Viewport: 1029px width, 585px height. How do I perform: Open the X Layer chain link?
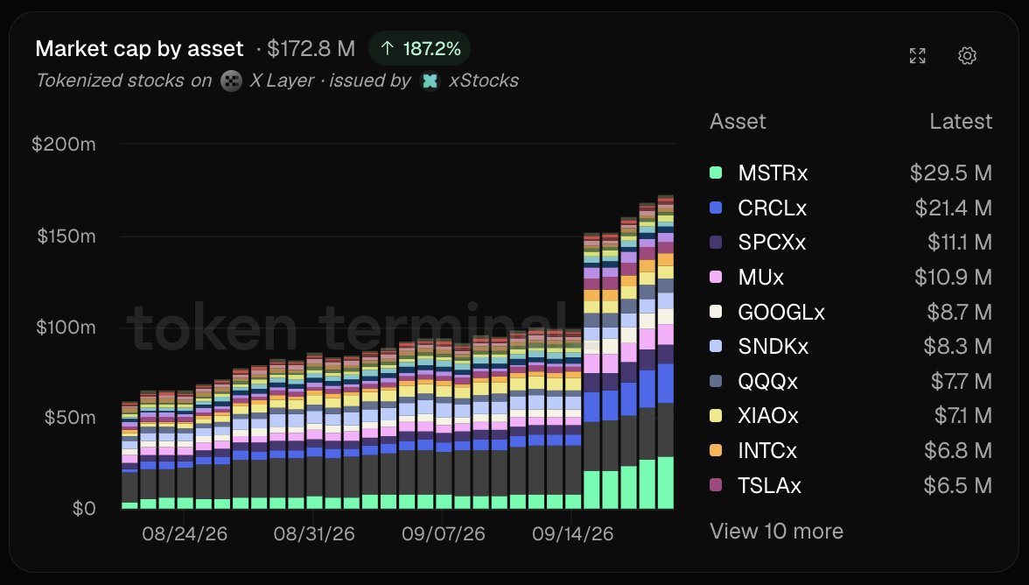pyautogui.click(x=282, y=81)
